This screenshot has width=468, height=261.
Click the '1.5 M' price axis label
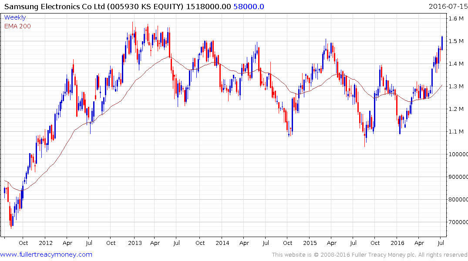456,41
